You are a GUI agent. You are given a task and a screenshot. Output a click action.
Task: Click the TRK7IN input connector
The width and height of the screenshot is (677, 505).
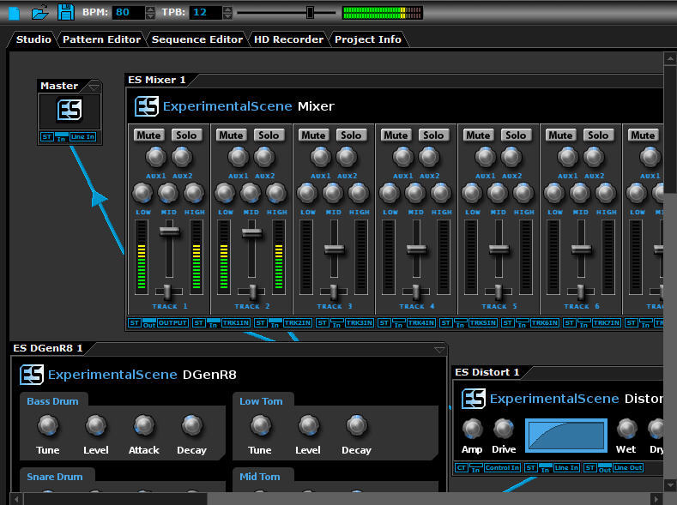point(606,322)
